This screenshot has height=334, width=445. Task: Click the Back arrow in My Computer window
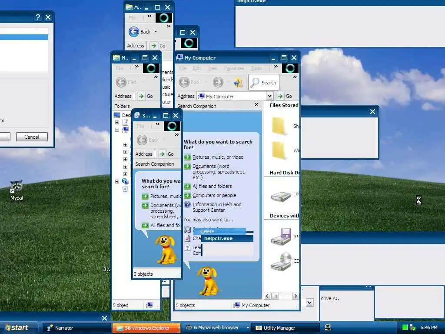click(x=184, y=82)
